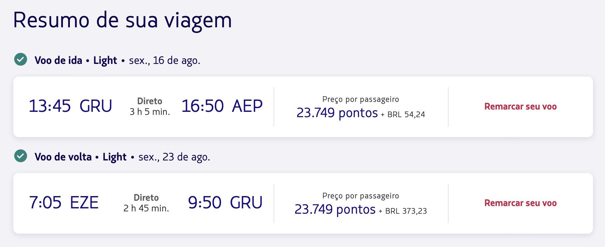Click the Voo de volta heading text
Screen dimensions: 605x247
63,157
